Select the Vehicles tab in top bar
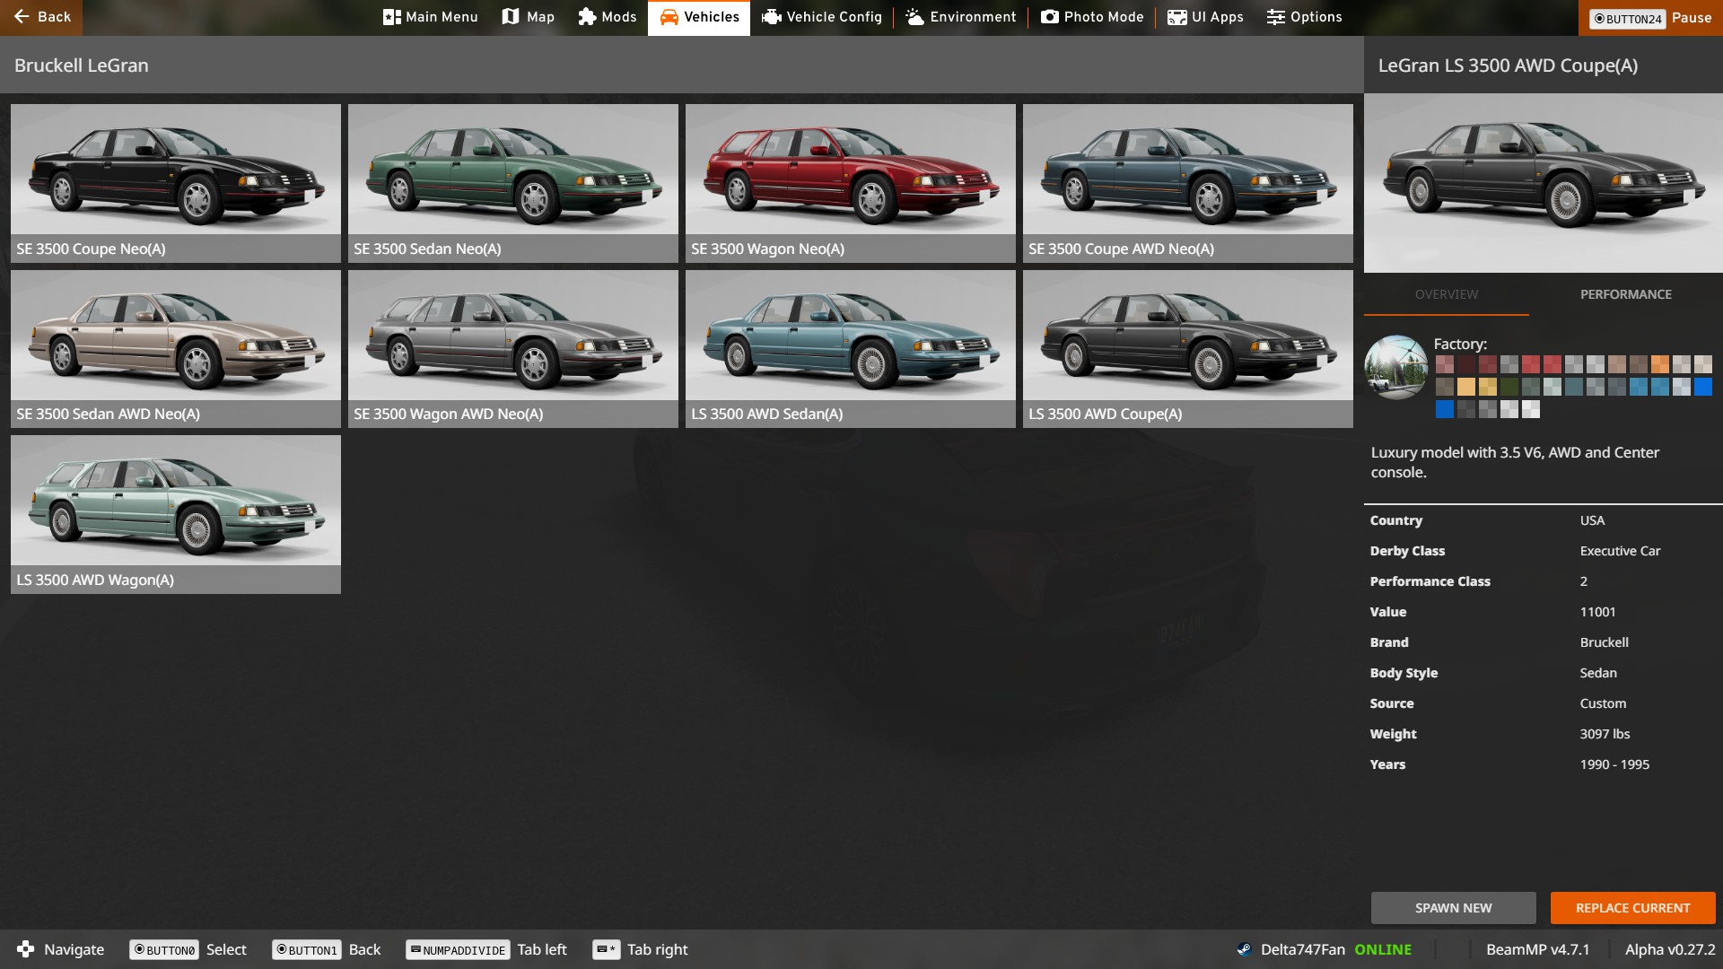Image resolution: width=1723 pixels, height=969 pixels. [x=699, y=17]
